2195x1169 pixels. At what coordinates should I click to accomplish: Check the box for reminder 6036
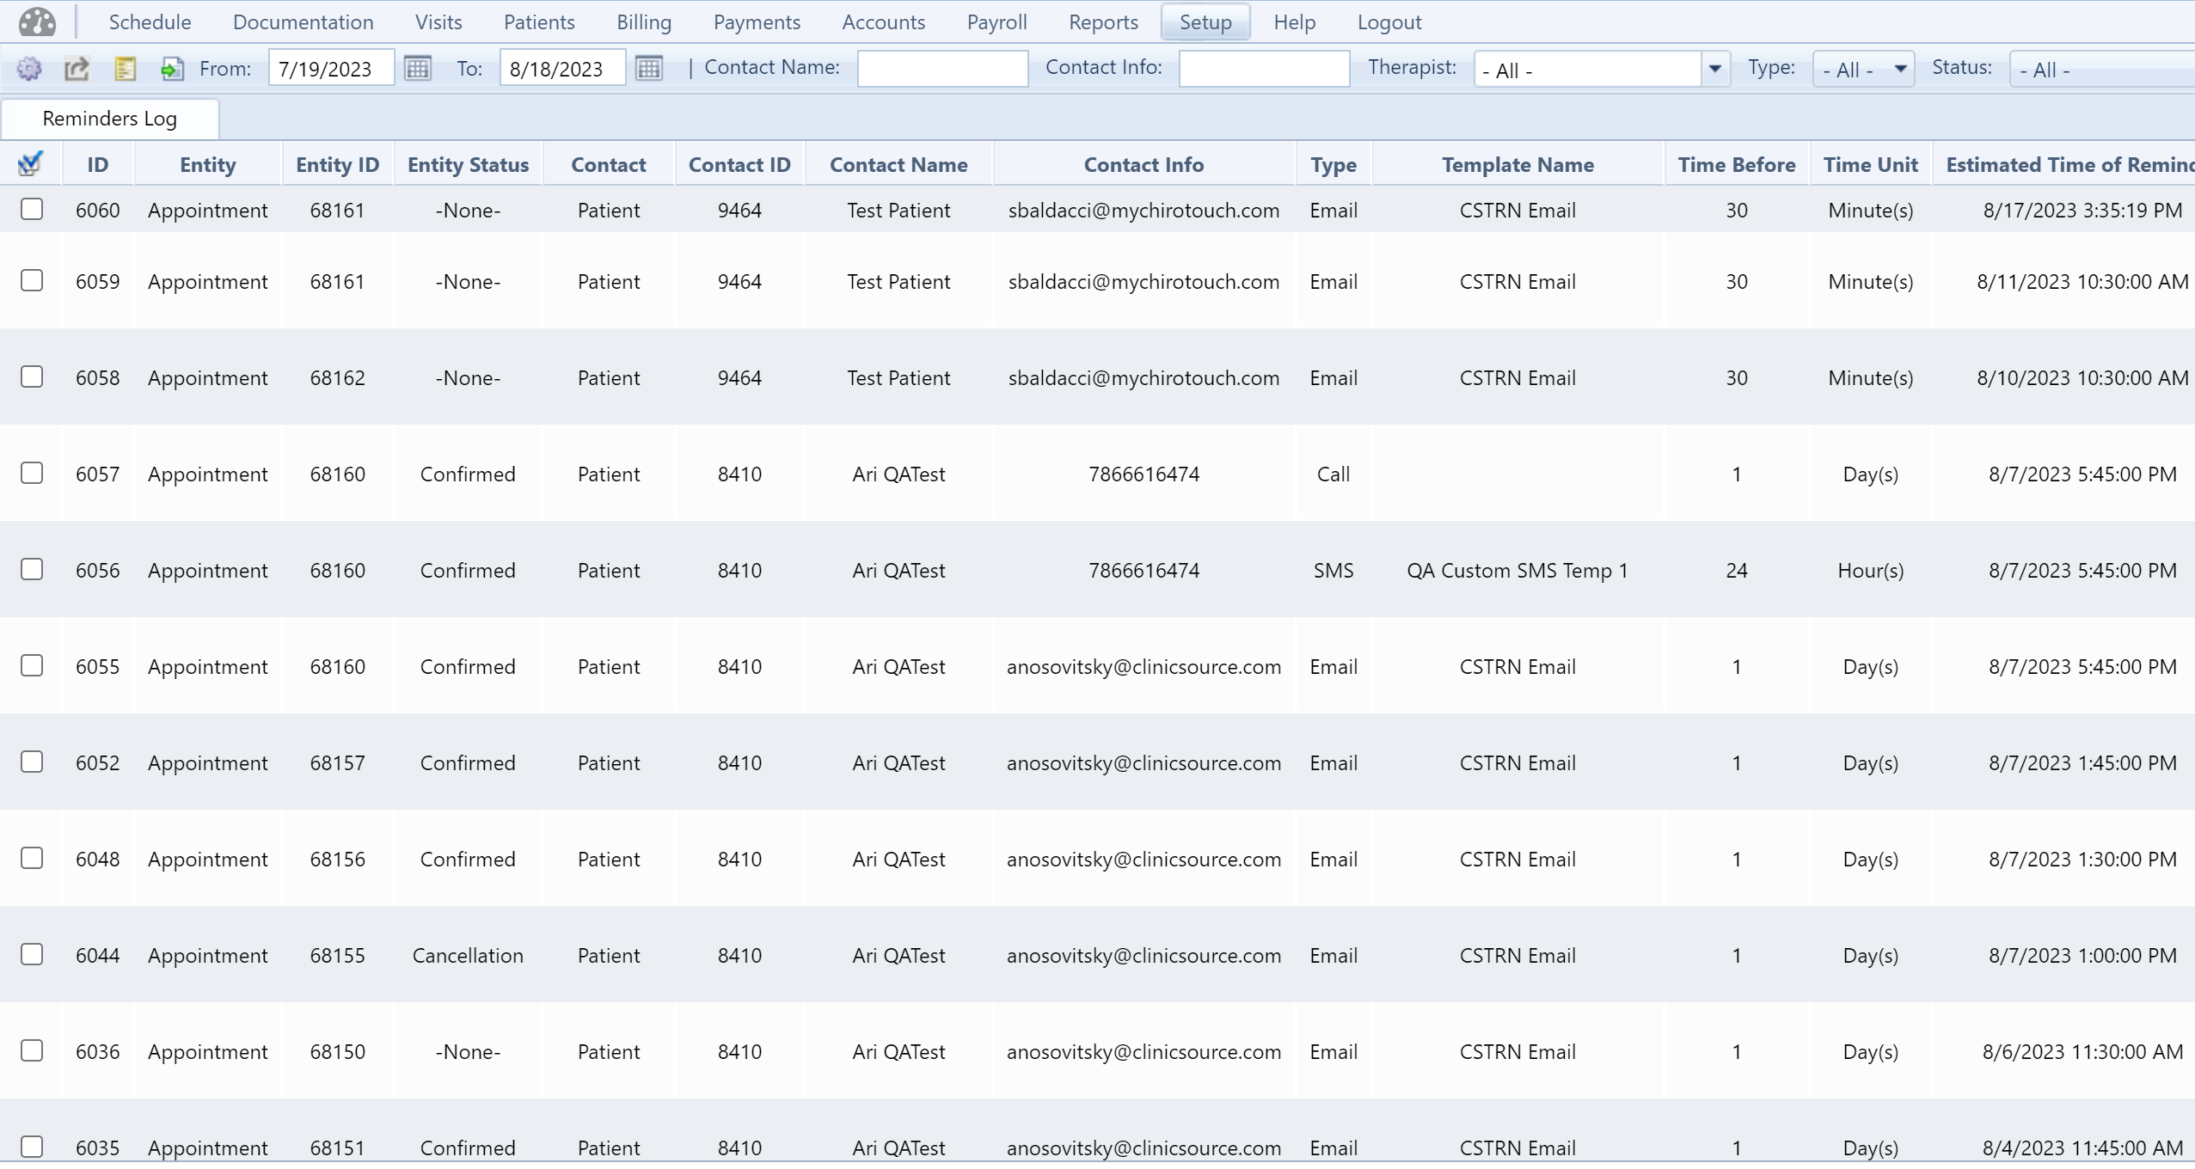32,1050
